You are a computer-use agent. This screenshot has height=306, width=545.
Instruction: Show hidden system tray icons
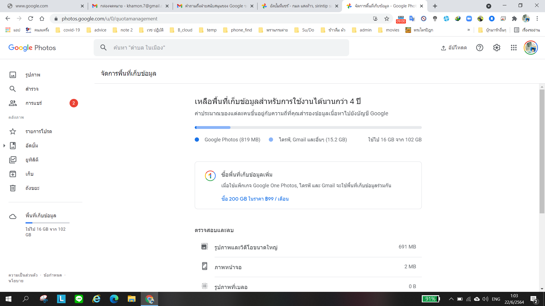point(451,299)
